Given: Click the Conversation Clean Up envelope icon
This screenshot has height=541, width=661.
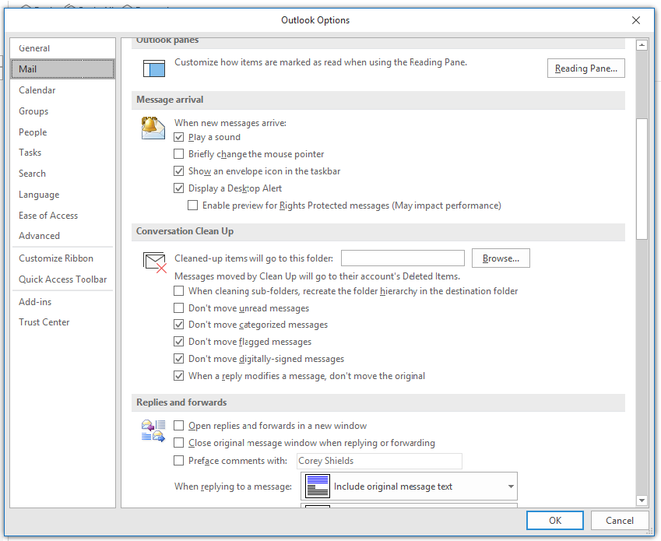Looking at the screenshot, I should [x=153, y=258].
